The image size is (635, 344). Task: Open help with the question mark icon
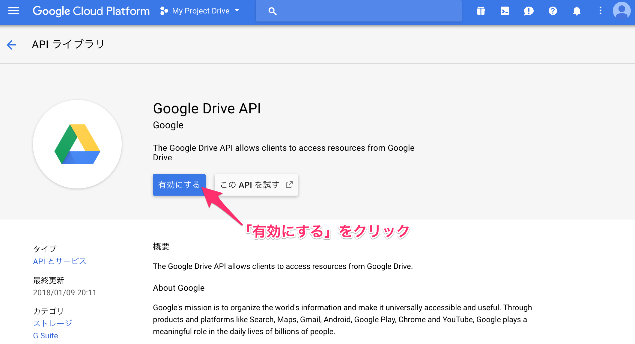tap(553, 11)
